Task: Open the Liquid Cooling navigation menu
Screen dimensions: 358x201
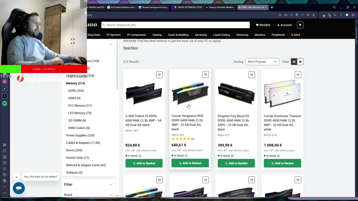Action: pyautogui.click(x=222, y=35)
